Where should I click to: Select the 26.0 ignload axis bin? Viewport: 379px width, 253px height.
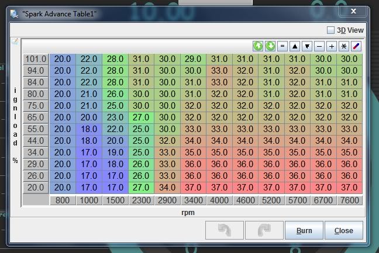click(36, 175)
